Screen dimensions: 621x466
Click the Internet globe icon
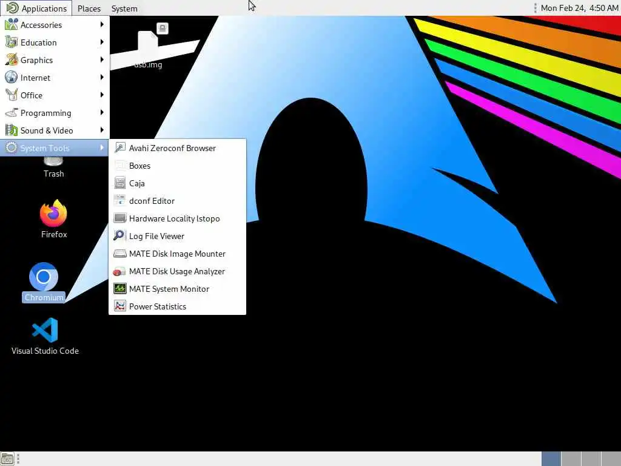(x=12, y=77)
